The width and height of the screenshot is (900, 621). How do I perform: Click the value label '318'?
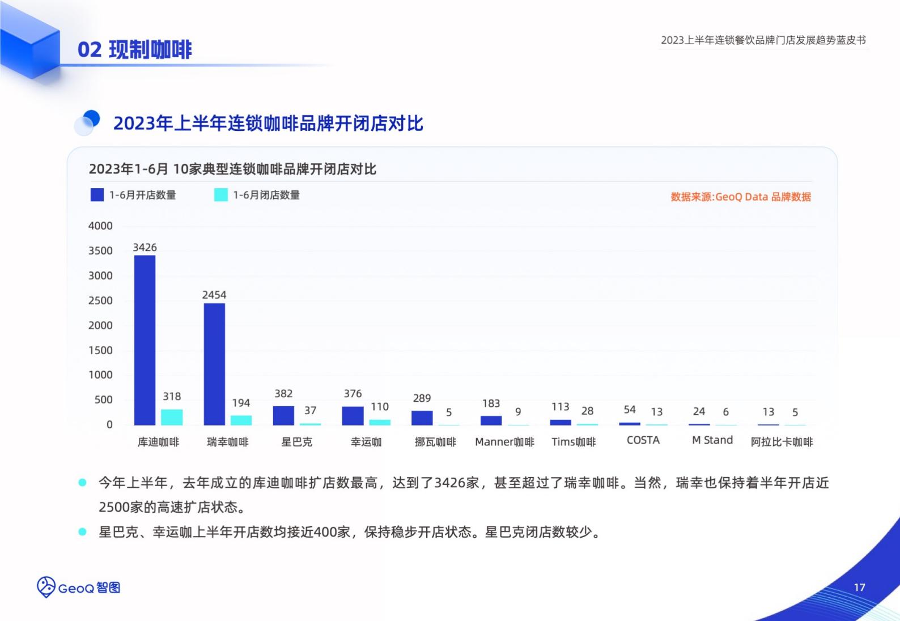point(172,396)
